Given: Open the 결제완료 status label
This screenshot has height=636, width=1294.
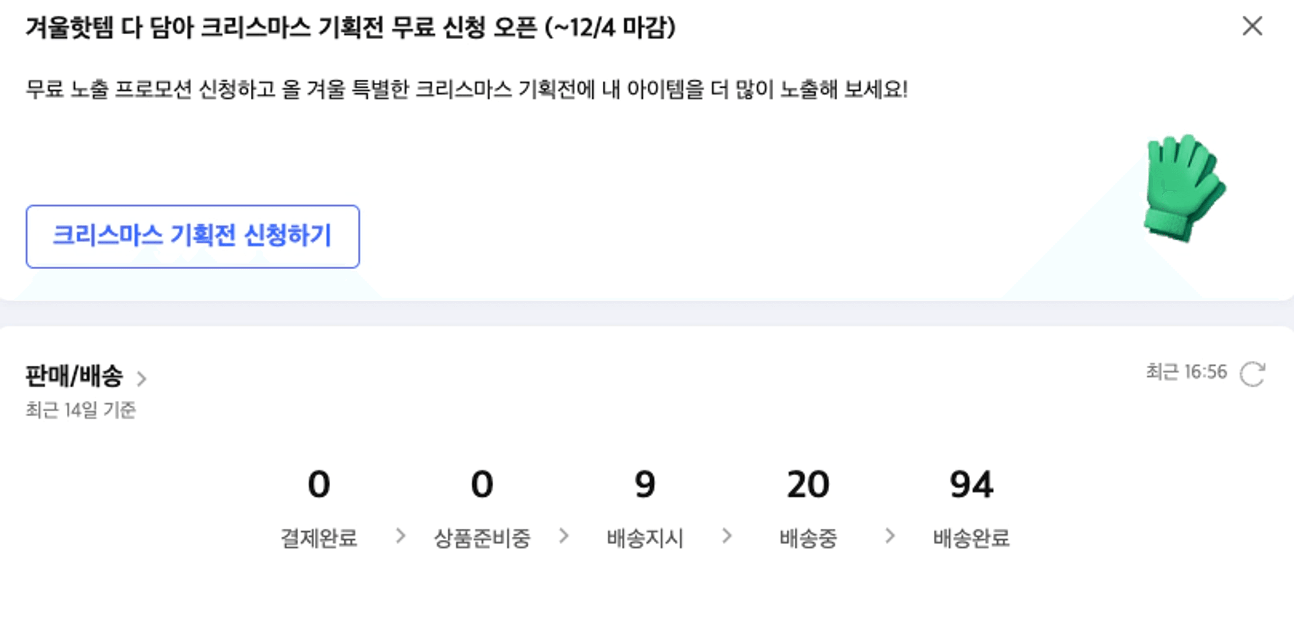Looking at the screenshot, I should tap(319, 538).
